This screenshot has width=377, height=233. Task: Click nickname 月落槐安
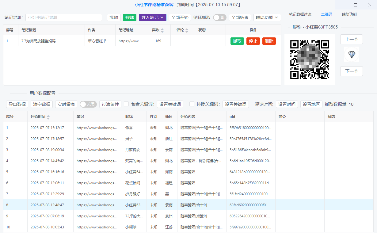coord(133,150)
